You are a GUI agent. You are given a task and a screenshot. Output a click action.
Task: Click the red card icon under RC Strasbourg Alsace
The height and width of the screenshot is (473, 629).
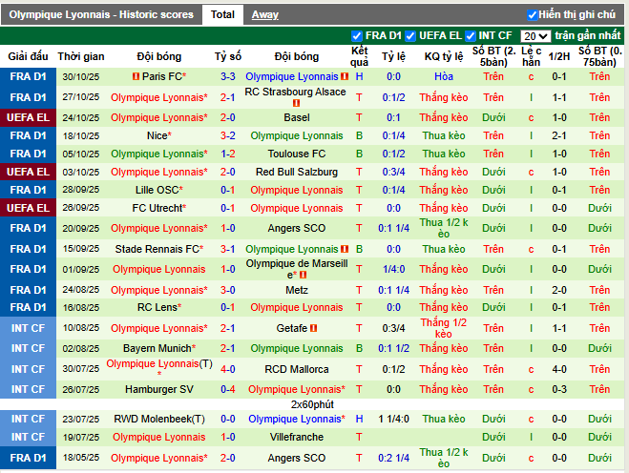tap(296, 102)
